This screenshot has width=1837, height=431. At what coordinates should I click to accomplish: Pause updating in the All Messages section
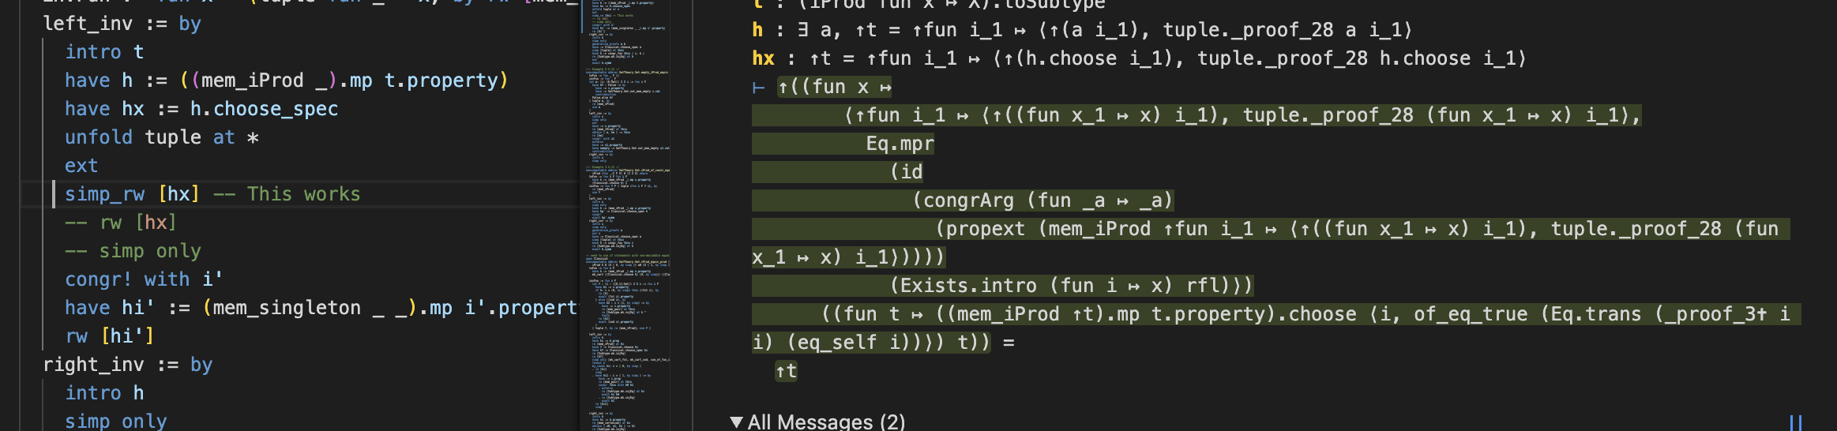tap(1795, 422)
